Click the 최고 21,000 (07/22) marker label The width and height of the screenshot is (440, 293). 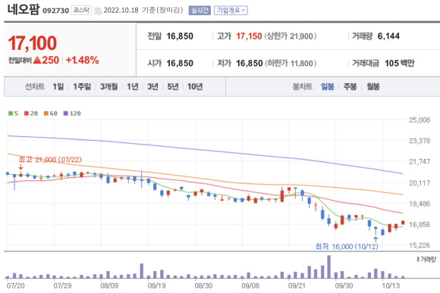click(x=50, y=160)
